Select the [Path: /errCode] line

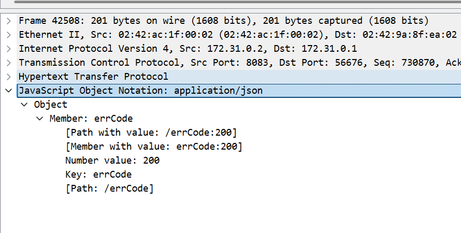click(x=110, y=188)
